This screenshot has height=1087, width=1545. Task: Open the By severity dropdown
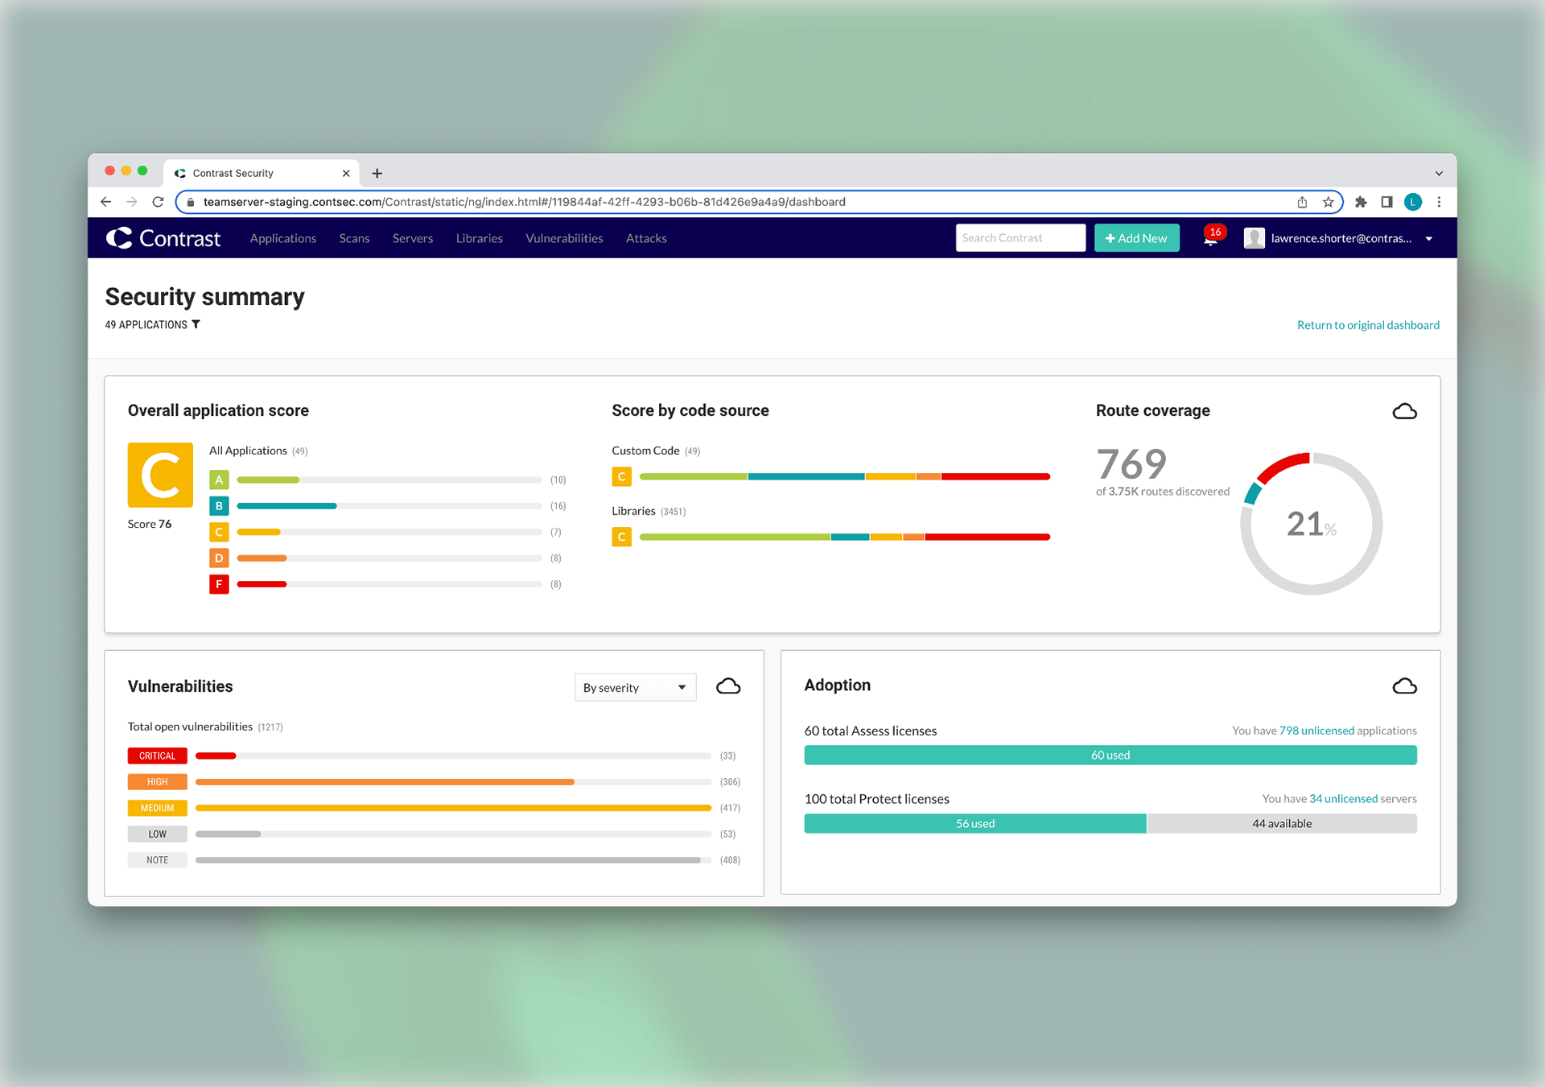(x=634, y=687)
